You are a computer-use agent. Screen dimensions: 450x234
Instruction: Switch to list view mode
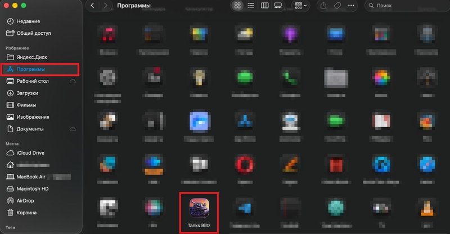(x=251, y=6)
